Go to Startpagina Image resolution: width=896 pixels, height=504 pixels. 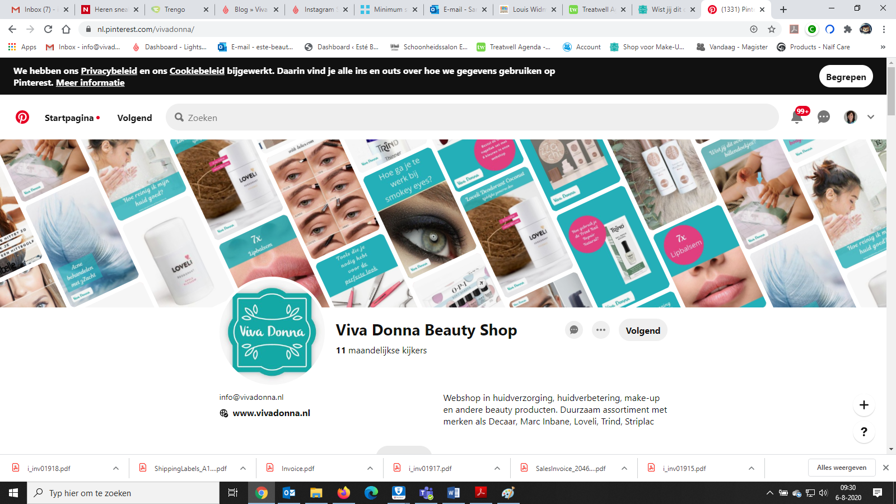[x=69, y=118]
